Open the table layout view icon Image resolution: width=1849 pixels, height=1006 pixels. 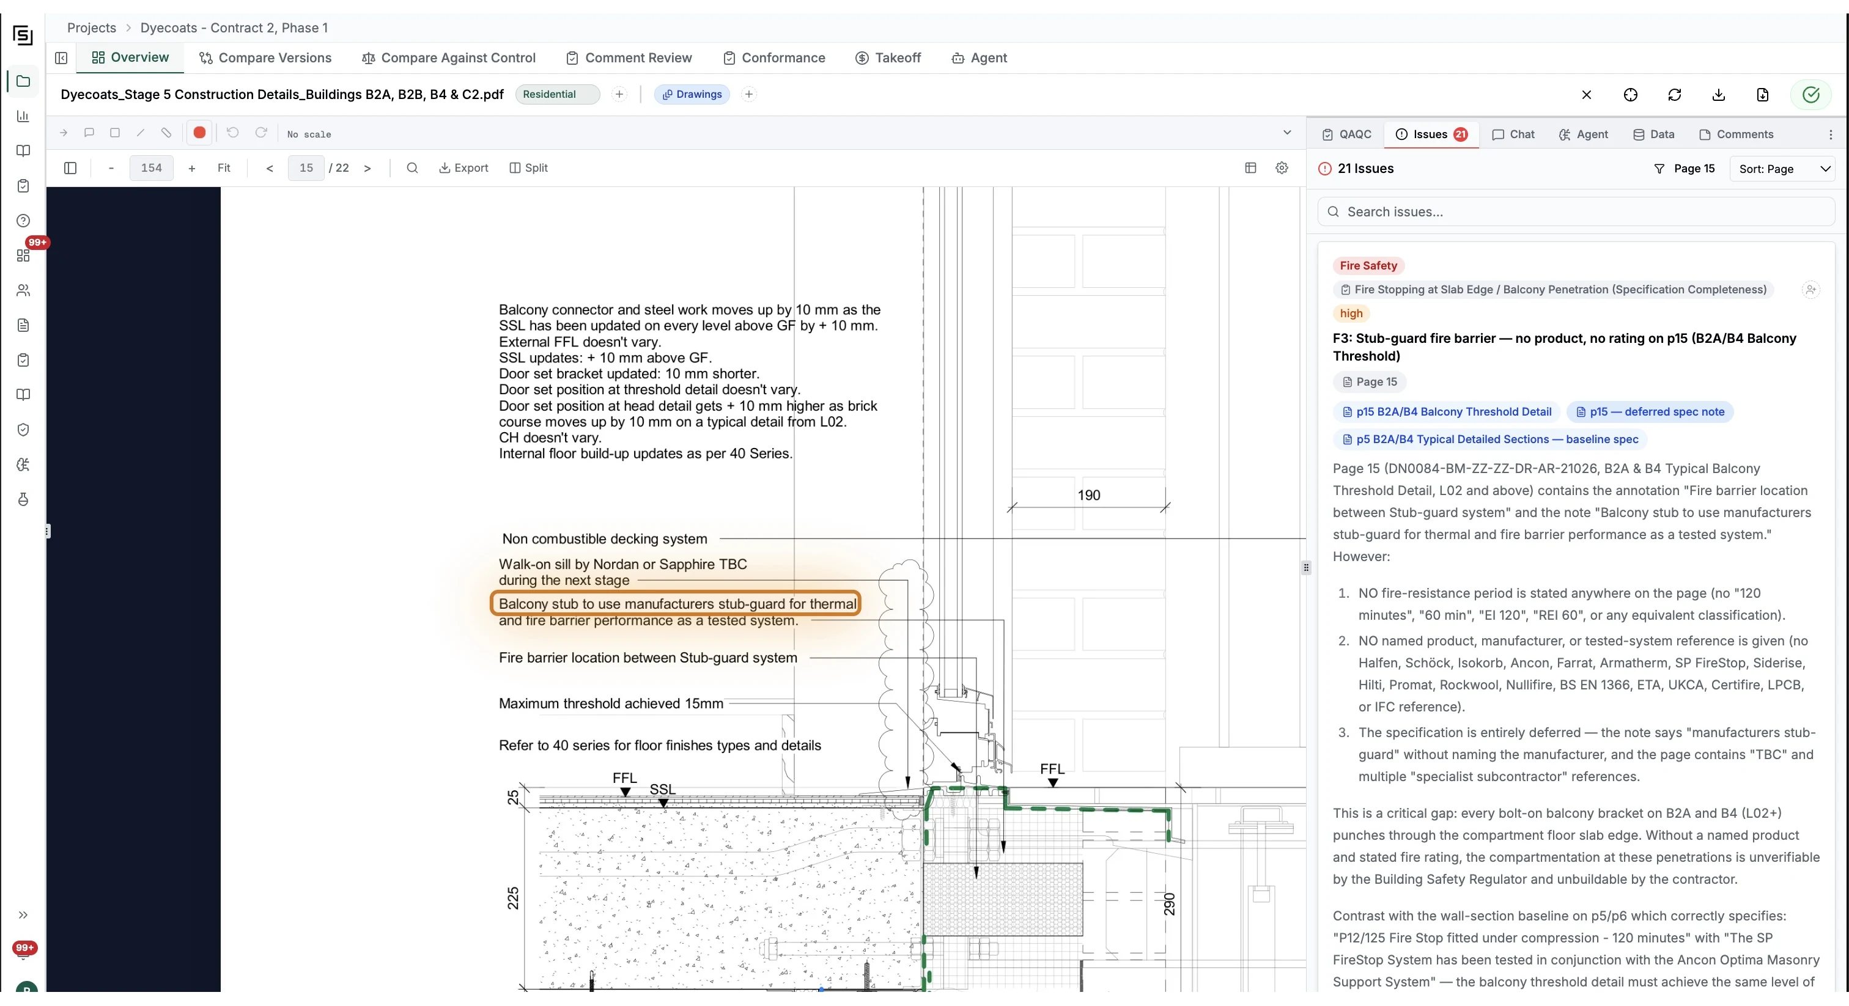pyautogui.click(x=1250, y=168)
